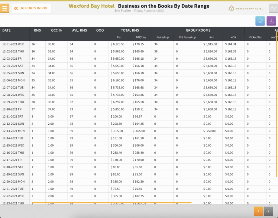Click the date Friday, 7 January 2022

149,11
